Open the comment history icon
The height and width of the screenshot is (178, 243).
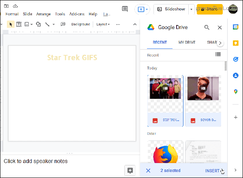125,9
